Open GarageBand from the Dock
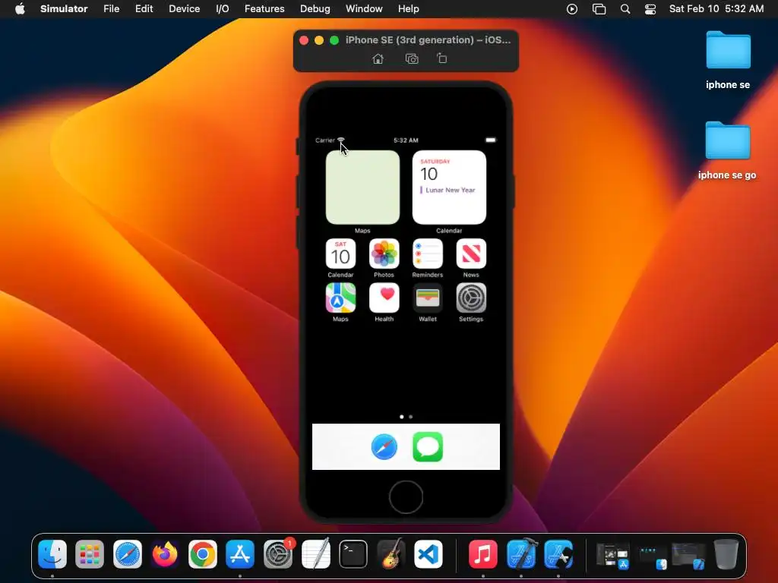Screen dimensions: 778x583 click(391, 554)
